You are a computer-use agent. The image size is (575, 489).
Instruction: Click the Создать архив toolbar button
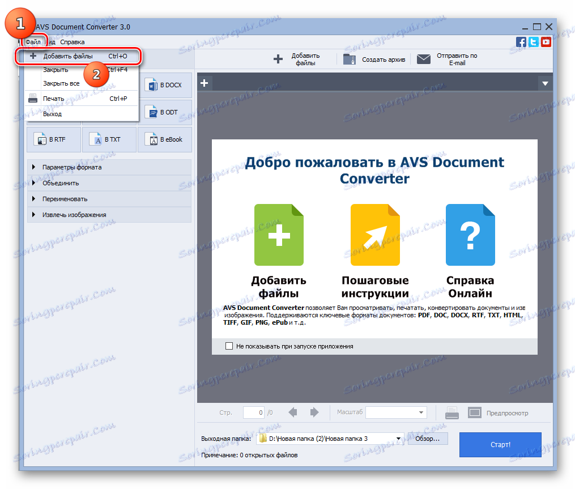(x=374, y=59)
